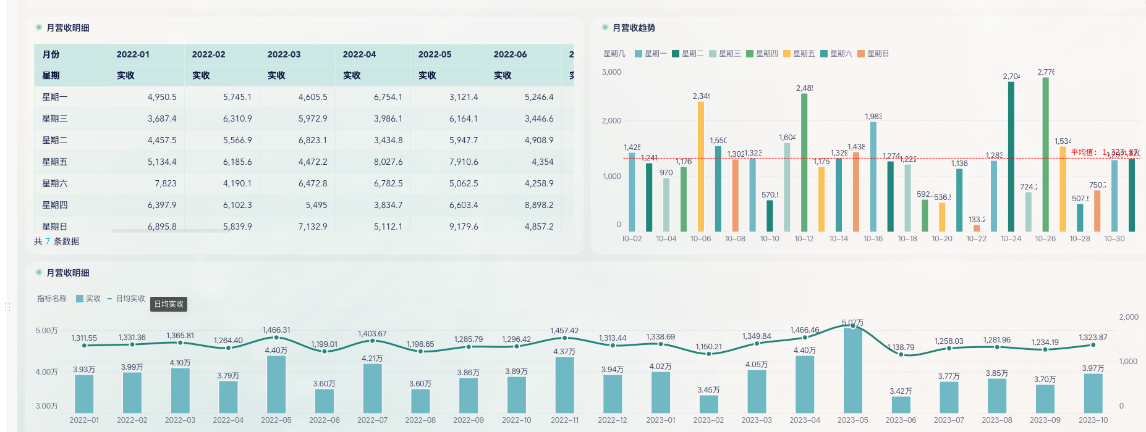The image size is (1146, 432).
Task: Select the 星期六 row label in table
Action: tap(55, 183)
